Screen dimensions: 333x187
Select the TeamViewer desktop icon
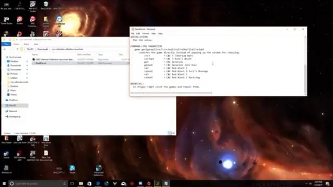59,21
